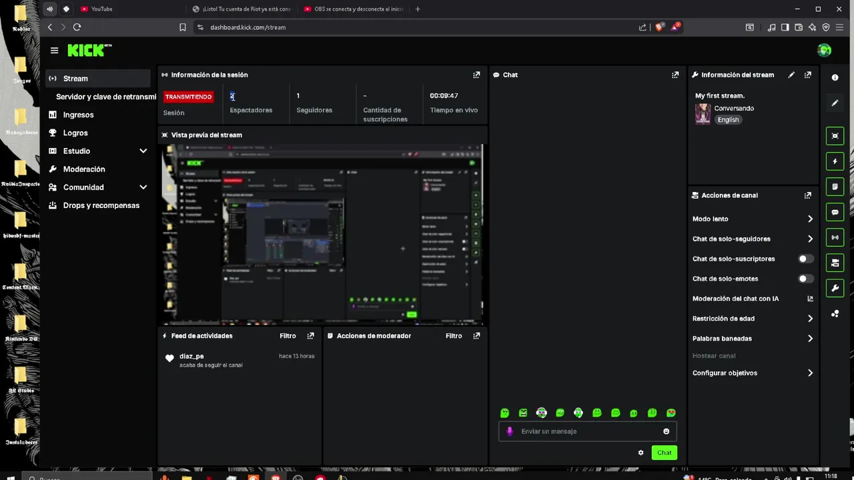Pop out the Información del stream panel

(x=808, y=75)
